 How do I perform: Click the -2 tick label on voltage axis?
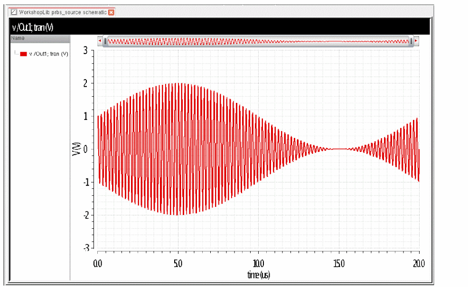pyautogui.click(x=85, y=215)
